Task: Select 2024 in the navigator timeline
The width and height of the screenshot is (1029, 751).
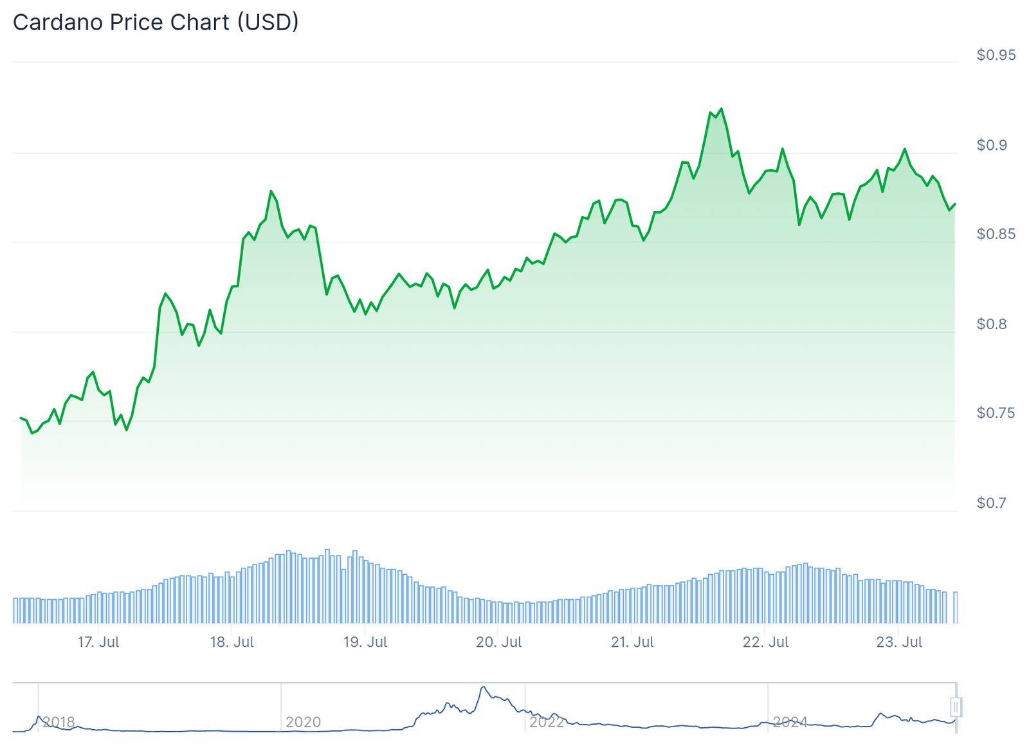Action: 790,722
